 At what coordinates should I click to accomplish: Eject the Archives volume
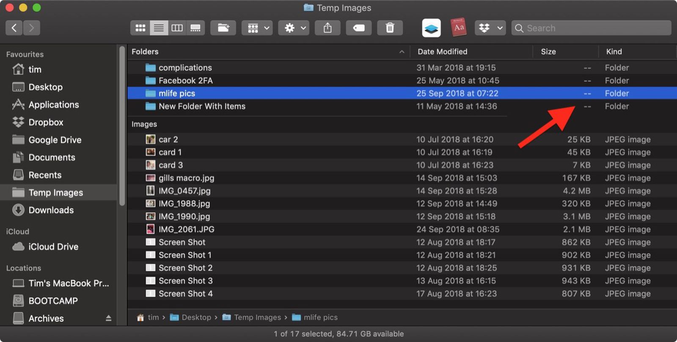coord(108,318)
